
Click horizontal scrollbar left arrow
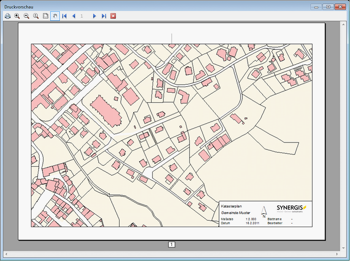click(x=6, y=255)
